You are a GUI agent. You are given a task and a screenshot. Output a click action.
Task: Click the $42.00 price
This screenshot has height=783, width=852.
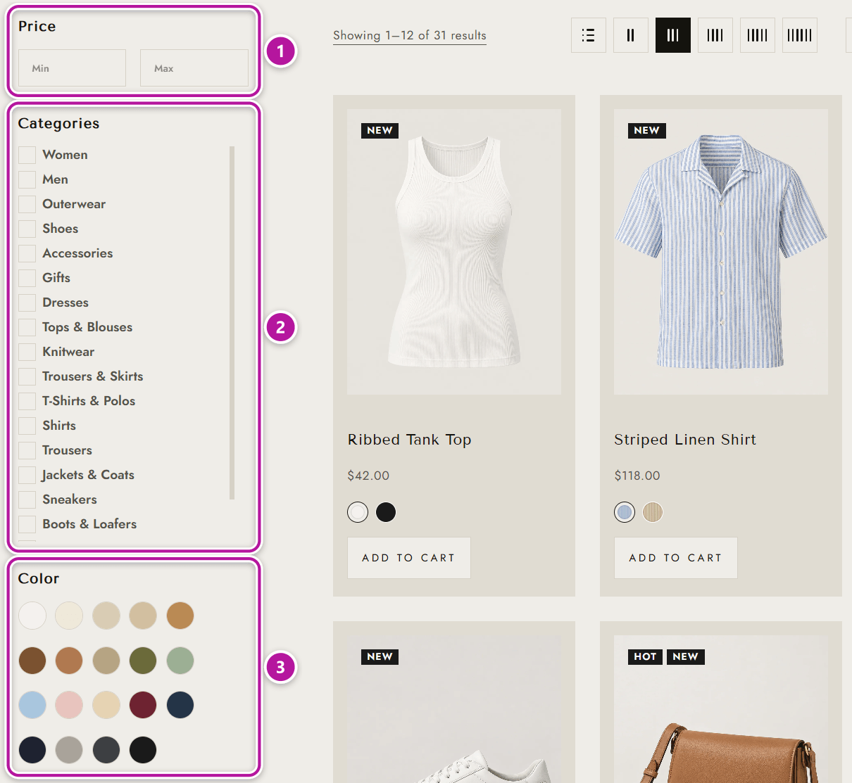(368, 476)
